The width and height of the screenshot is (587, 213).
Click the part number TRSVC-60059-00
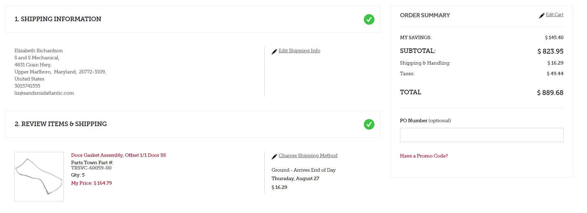click(91, 168)
